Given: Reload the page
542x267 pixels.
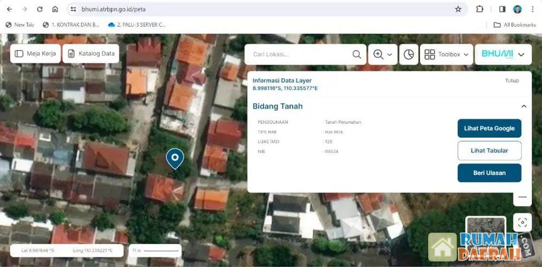Looking at the screenshot, I should 40,9.
